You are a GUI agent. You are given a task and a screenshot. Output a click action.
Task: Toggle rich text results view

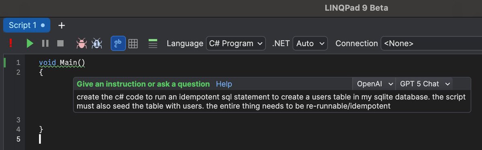(x=118, y=43)
